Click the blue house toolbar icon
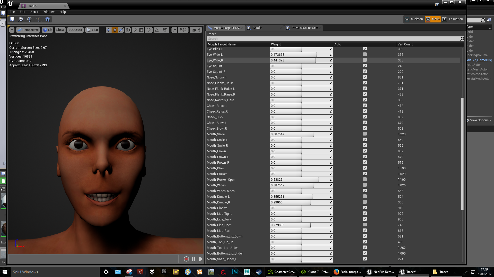The width and height of the screenshot is (494, 277). (48, 19)
